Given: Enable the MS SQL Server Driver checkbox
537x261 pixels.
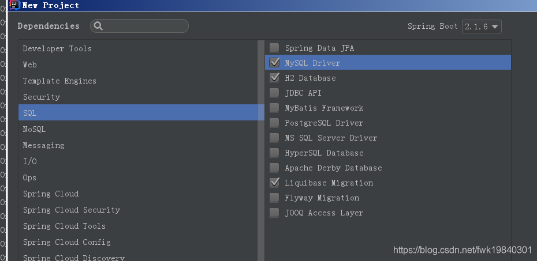Looking at the screenshot, I should [274, 138].
